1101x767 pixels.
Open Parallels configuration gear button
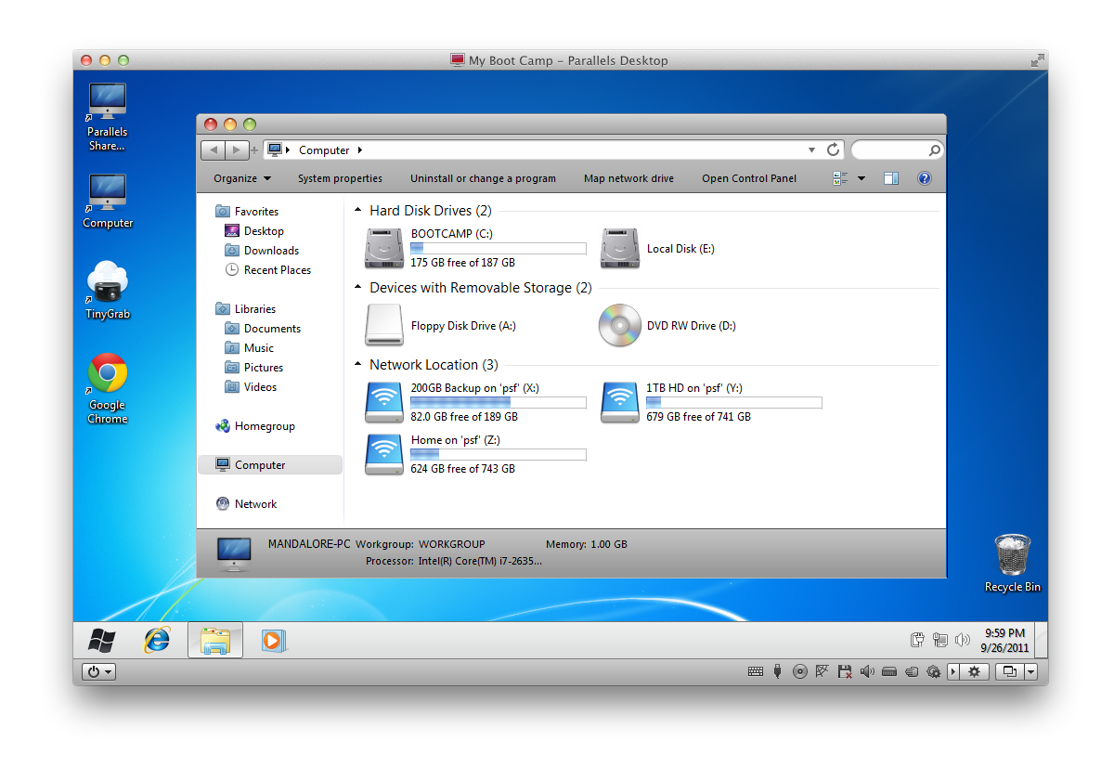point(975,671)
